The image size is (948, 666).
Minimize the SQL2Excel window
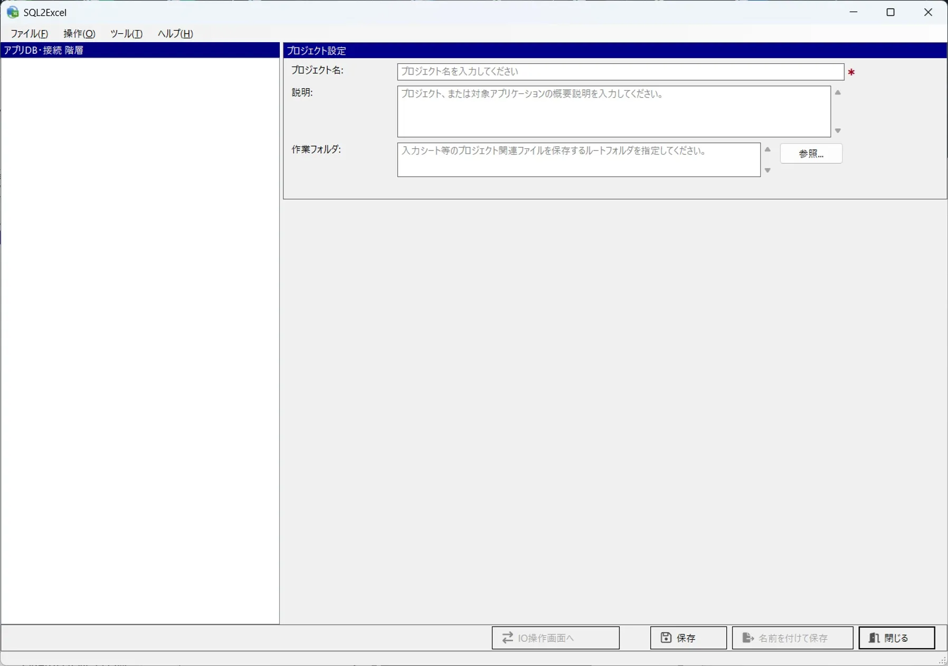tap(854, 12)
